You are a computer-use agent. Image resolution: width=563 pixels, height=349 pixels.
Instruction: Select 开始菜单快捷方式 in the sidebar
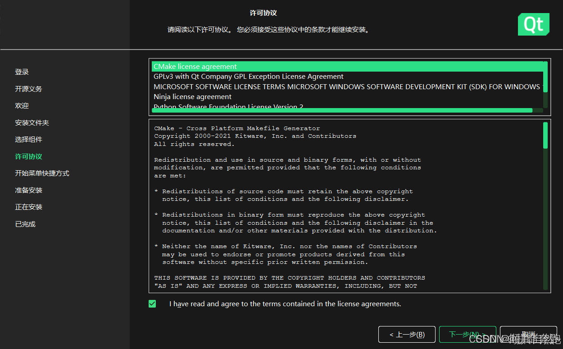coord(42,173)
